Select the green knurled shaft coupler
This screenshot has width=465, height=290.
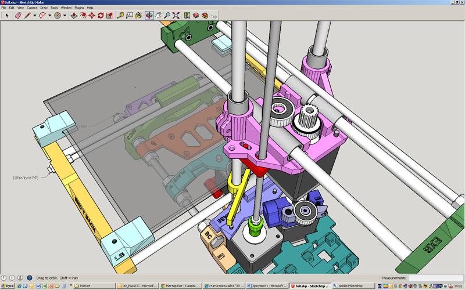coord(255,226)
